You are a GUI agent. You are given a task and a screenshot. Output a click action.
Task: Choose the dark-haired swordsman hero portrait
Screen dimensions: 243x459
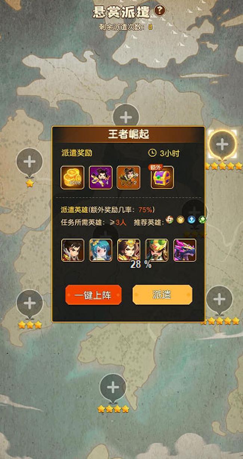73,250
